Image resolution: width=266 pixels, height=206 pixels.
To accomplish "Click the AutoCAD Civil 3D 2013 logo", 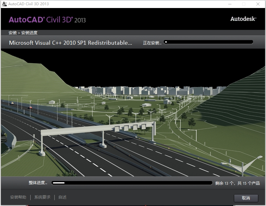I will click(x=47, y=20).
